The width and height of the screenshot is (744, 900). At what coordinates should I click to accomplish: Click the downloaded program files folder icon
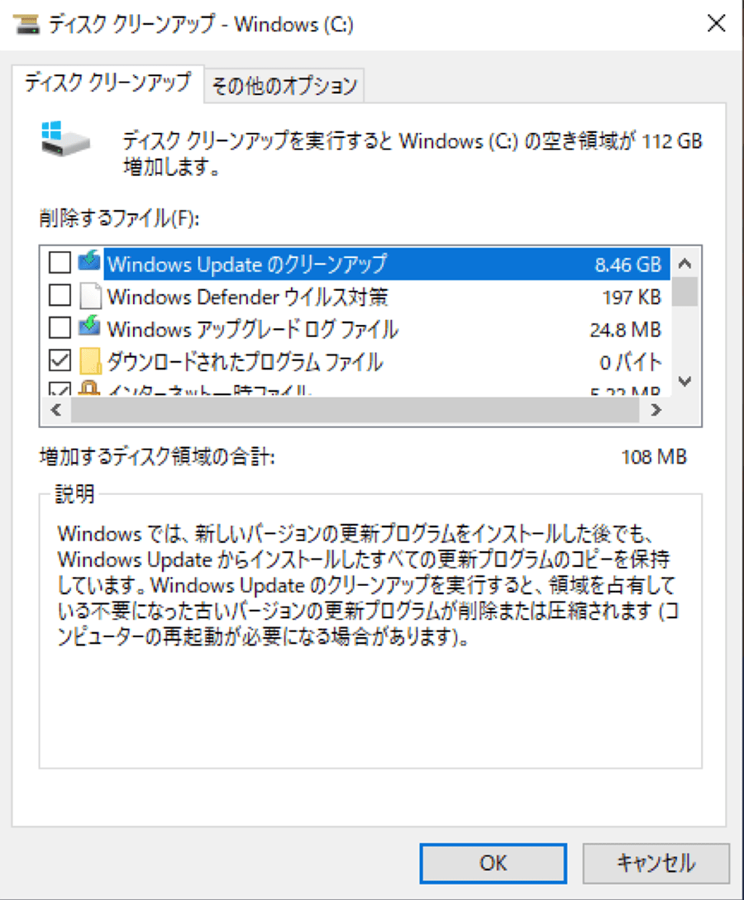coord(90,361)
